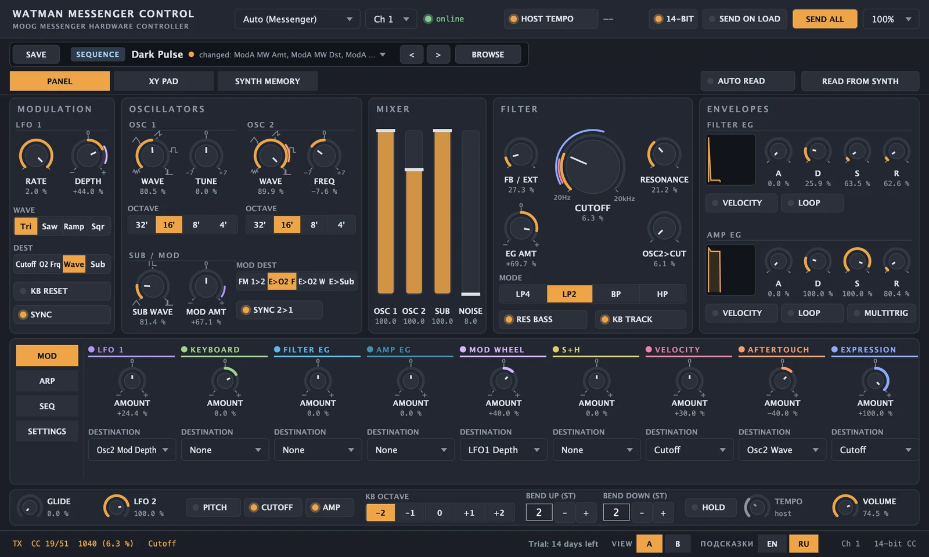Click the Amp EG sustain knob
Viewport: 929px width, 557px height.
857,262
